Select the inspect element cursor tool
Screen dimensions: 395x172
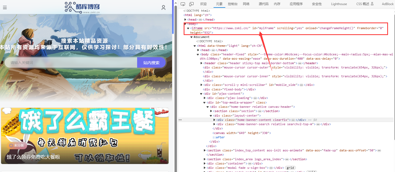click(x=183, y=4)
